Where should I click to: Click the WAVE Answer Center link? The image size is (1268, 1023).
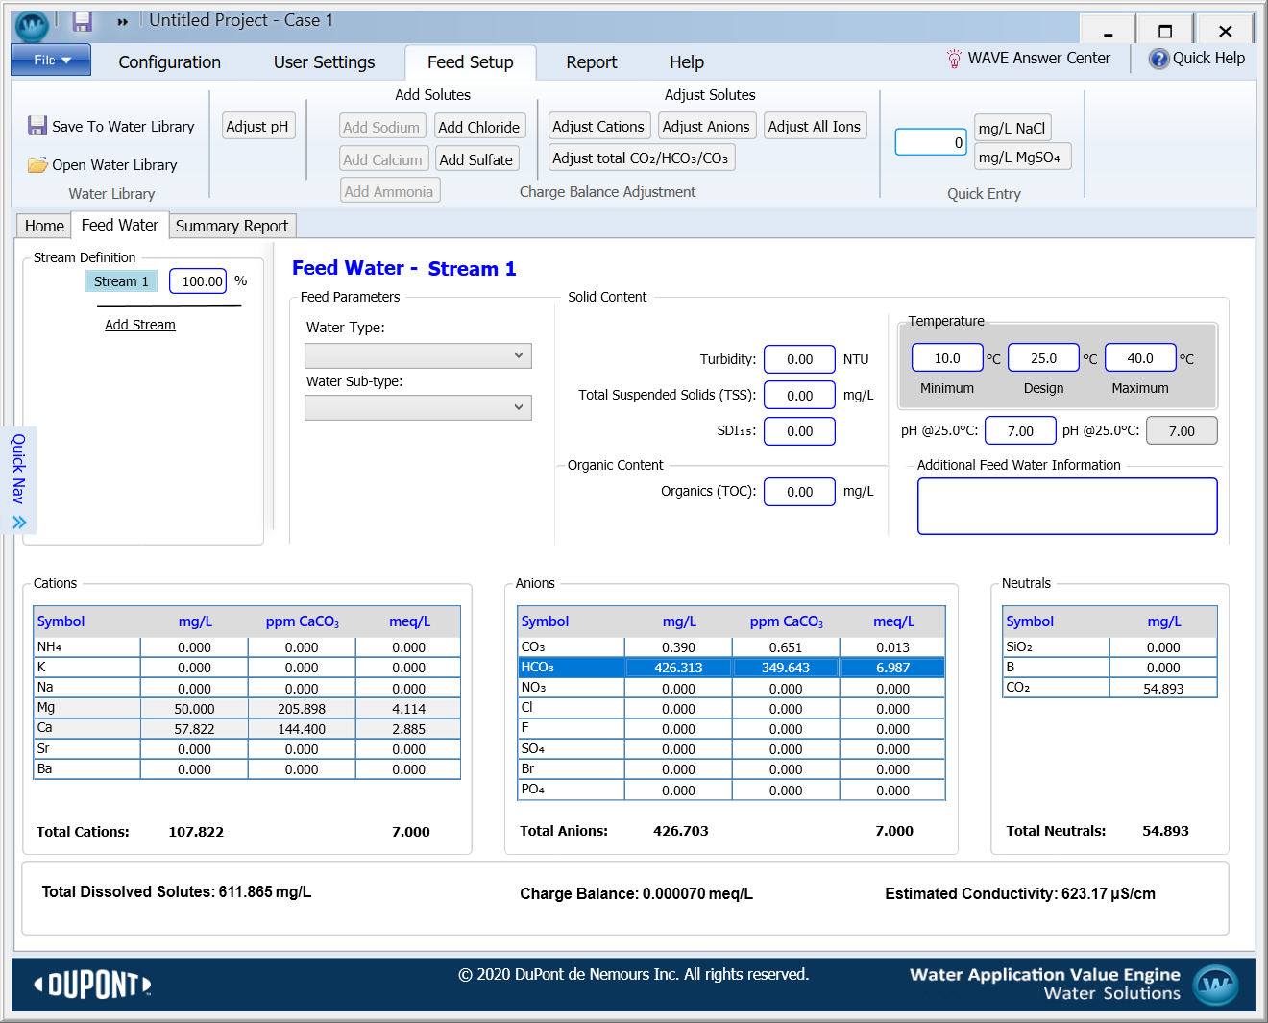coord(1038,58)
